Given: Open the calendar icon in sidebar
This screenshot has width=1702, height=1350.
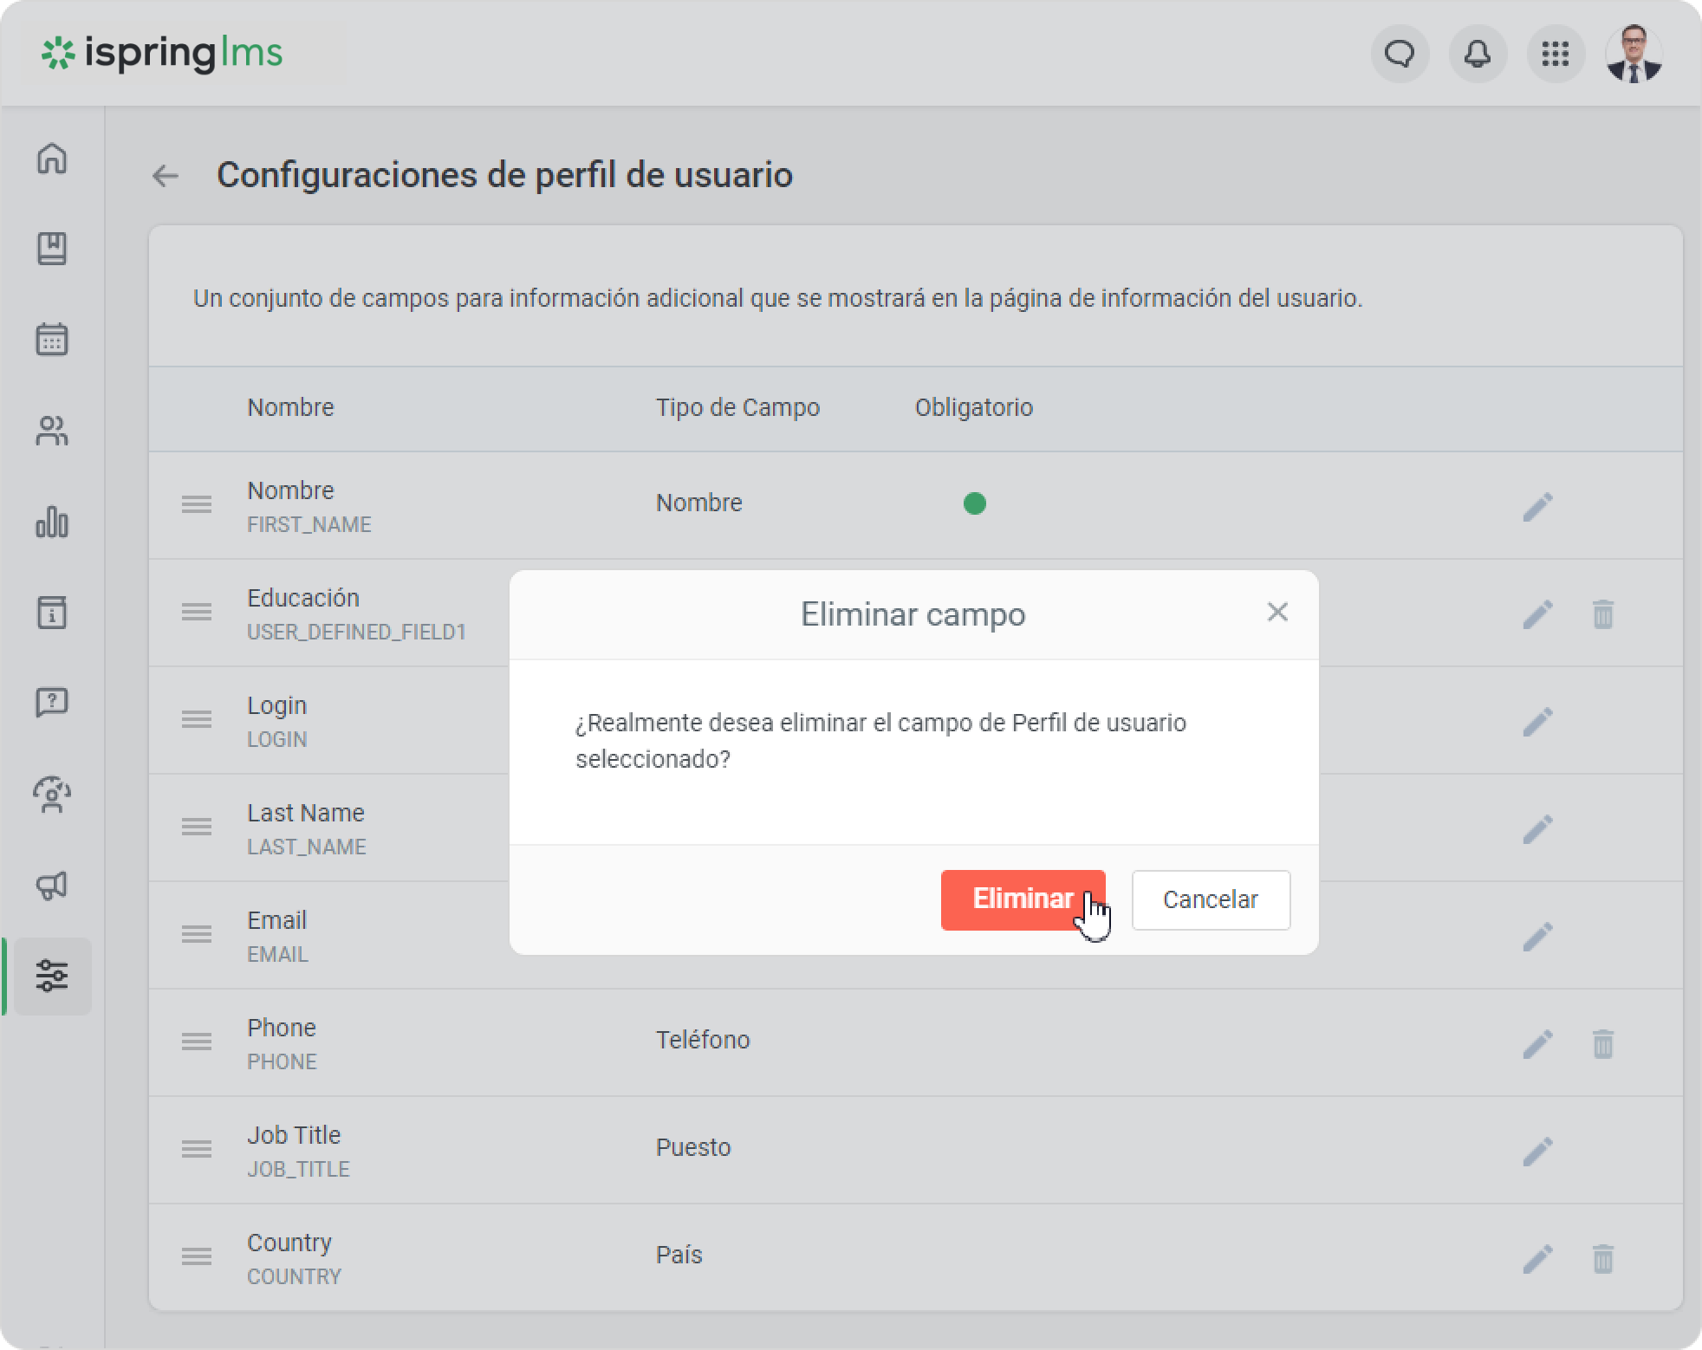Looking at the screenshot, I should 52,340.
